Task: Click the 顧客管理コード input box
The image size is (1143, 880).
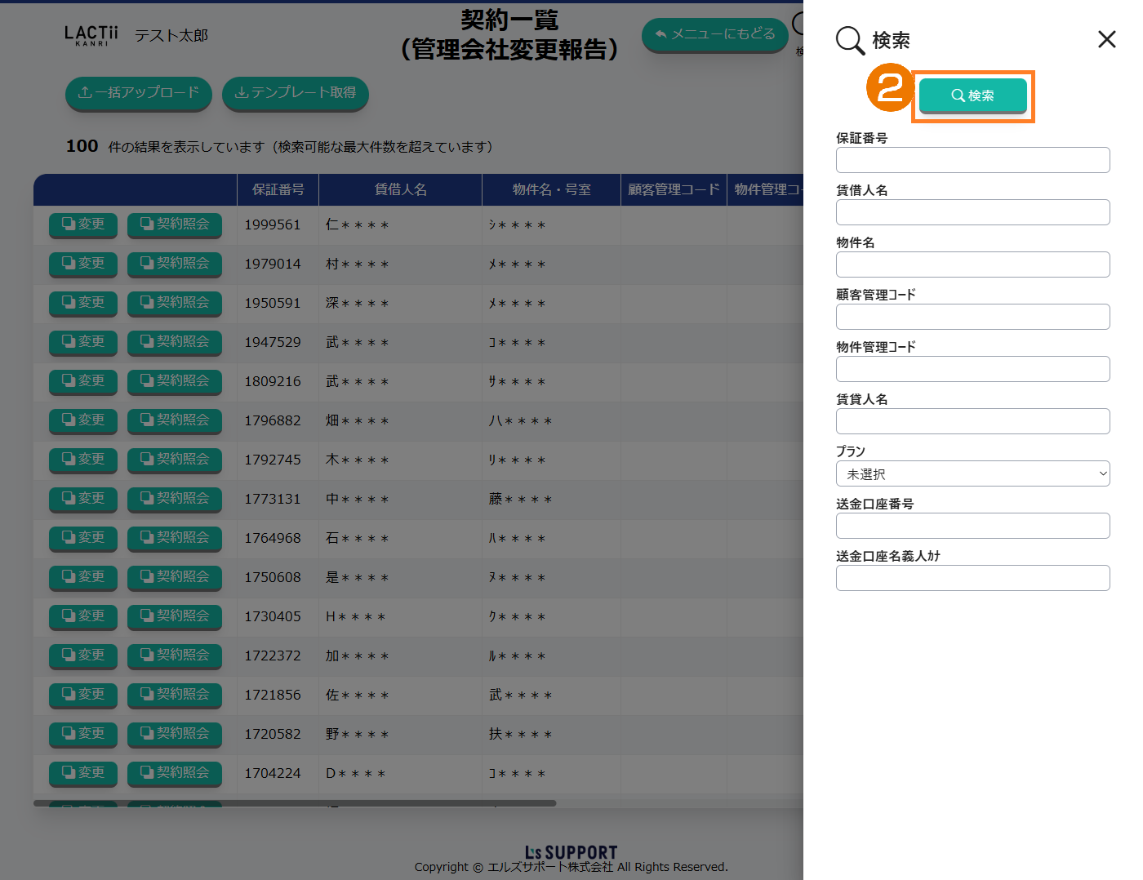Action: click(x=972, y=317)
